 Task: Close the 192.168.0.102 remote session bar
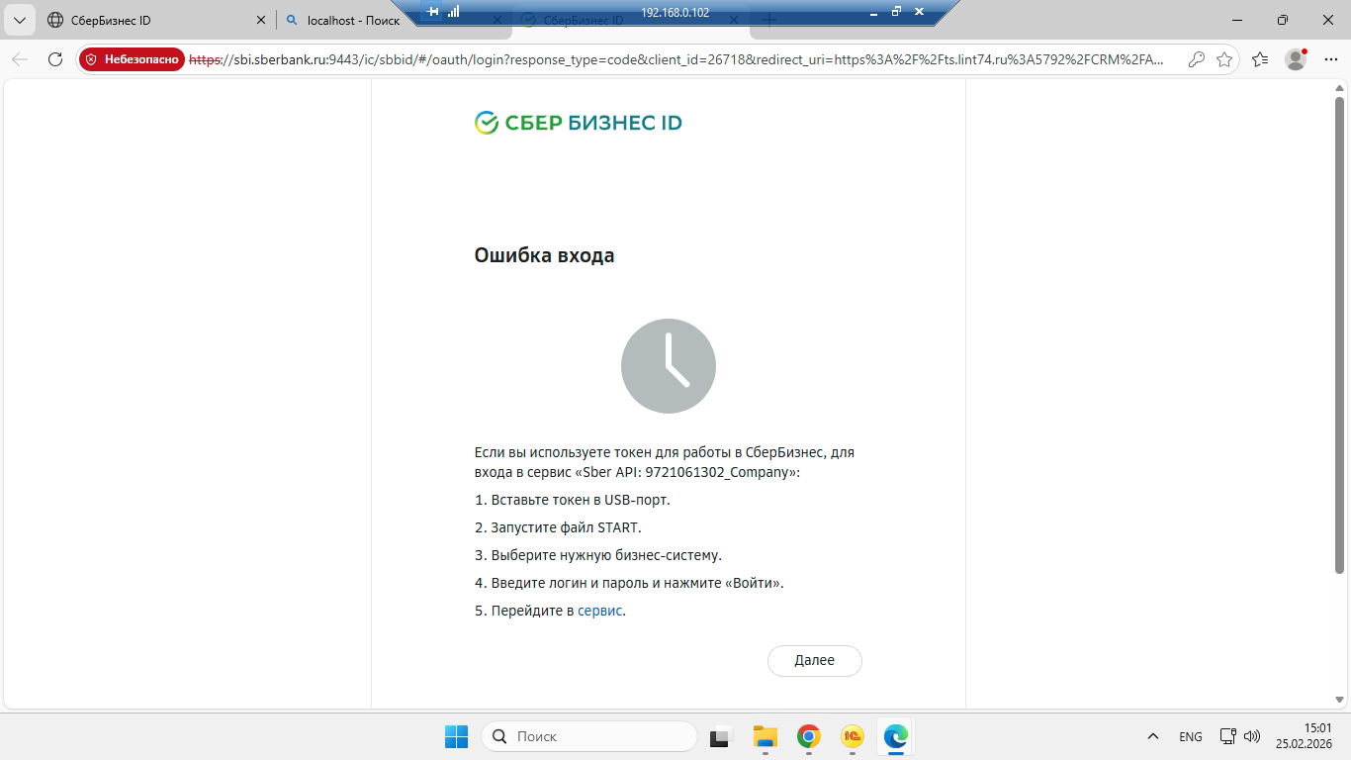[x=919, y=12]
